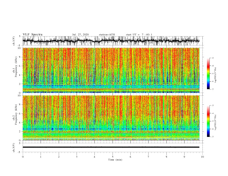Screen dimensions: 228x176
Task: Click inside the ch.2 spectrogram plot
Action: coord(111,118)
